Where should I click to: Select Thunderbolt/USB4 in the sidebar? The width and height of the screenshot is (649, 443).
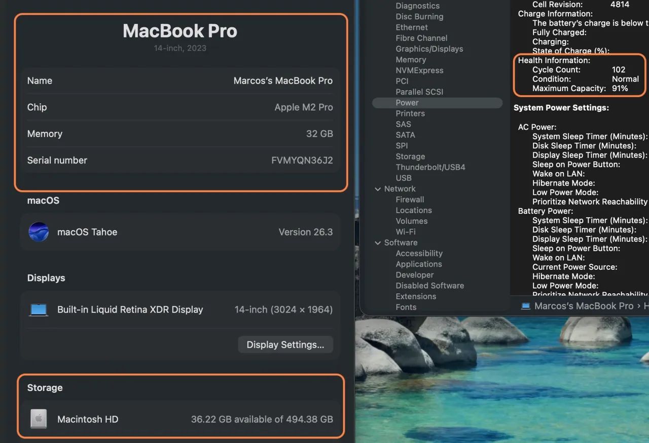tap(430, 167)
